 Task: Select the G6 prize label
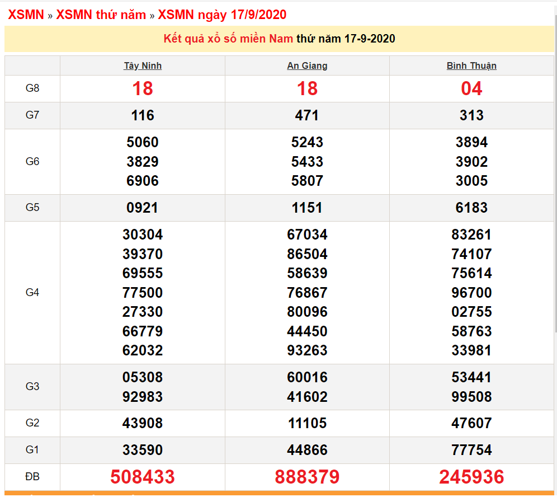pos(32,161)
